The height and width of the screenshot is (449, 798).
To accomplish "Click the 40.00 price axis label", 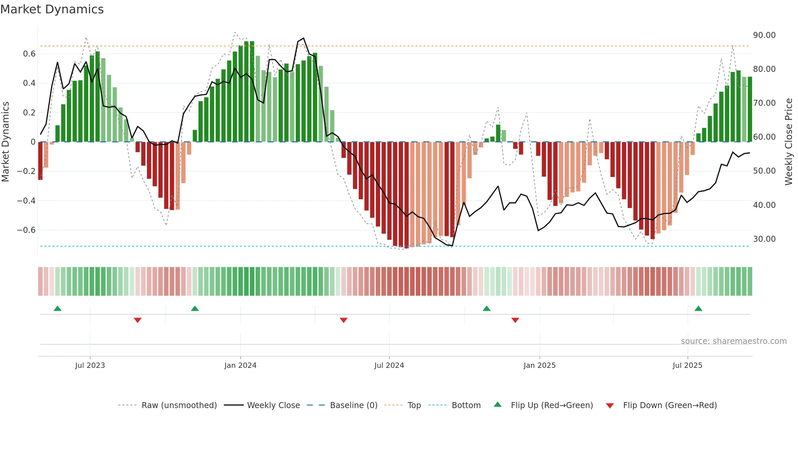I will (x=764, y=205).
